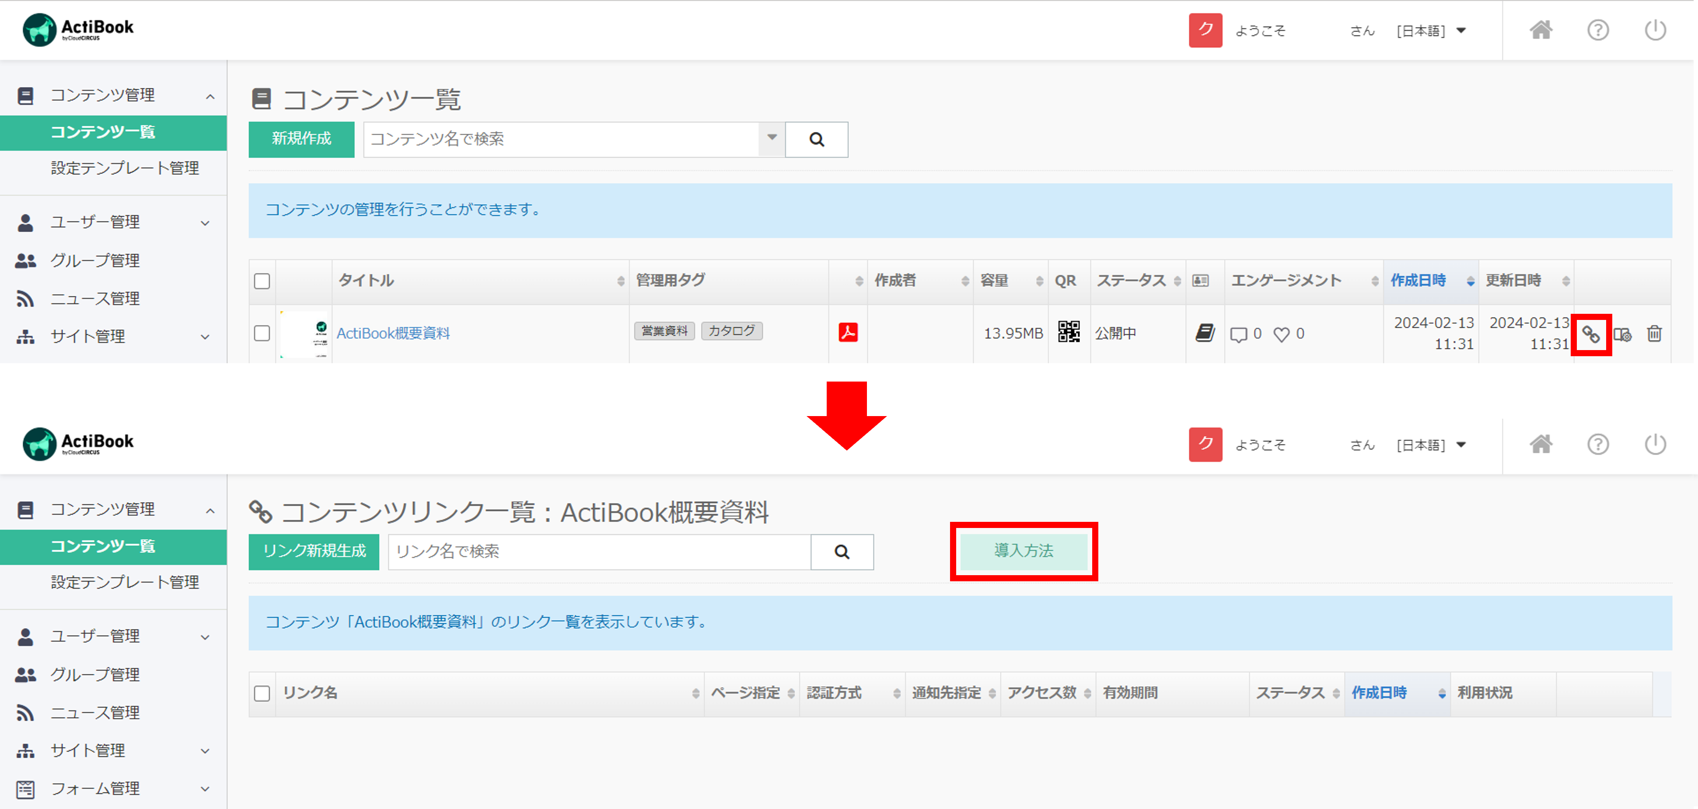Sort content table by 作成日時 header
1698x809 pixels.
click(1430, 281)
